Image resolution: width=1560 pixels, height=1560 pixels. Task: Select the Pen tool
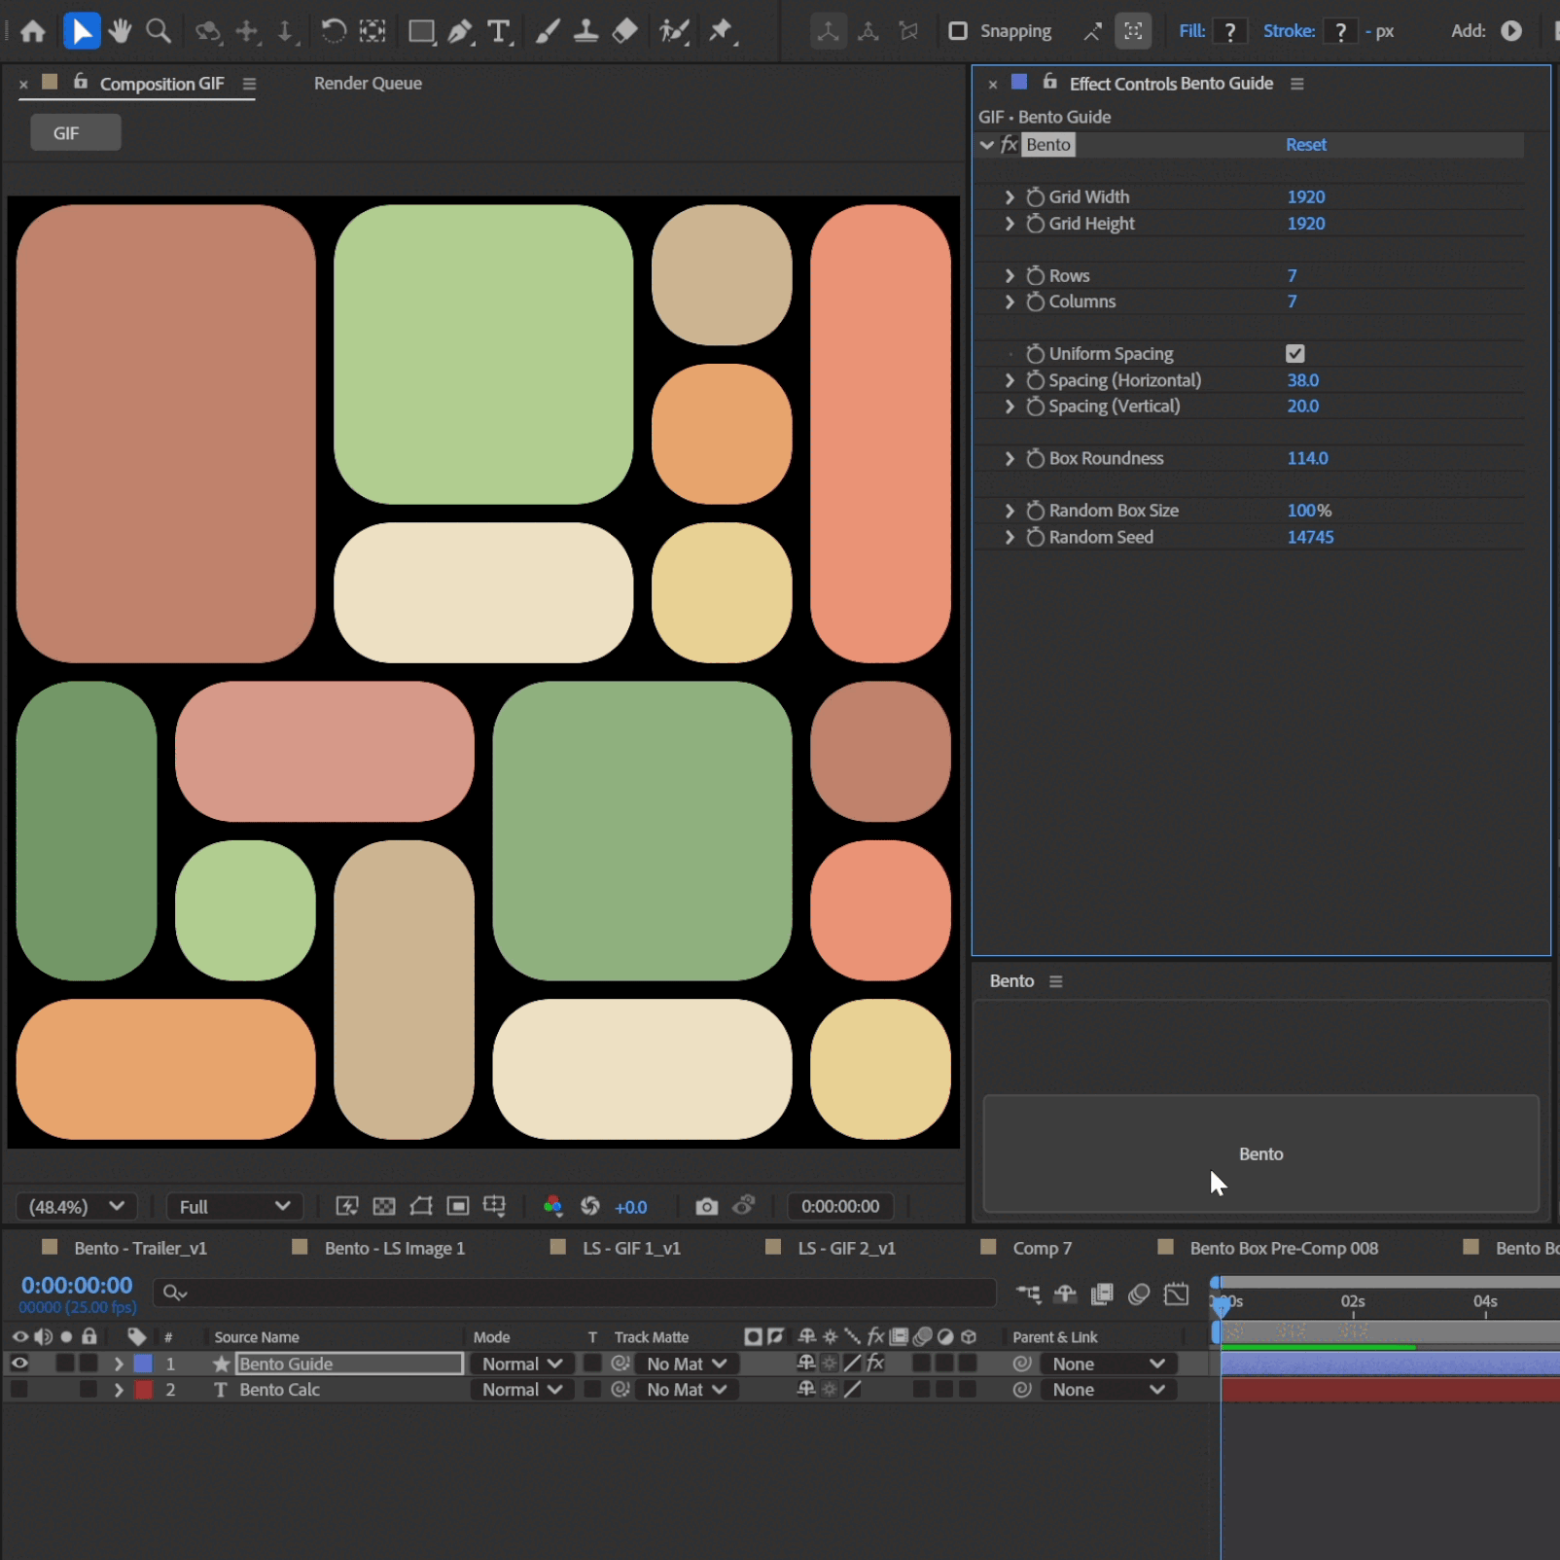[x=460, y=31]
